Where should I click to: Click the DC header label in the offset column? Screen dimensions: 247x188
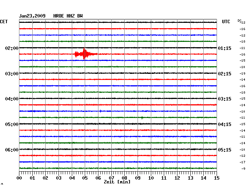pos(239,21)
